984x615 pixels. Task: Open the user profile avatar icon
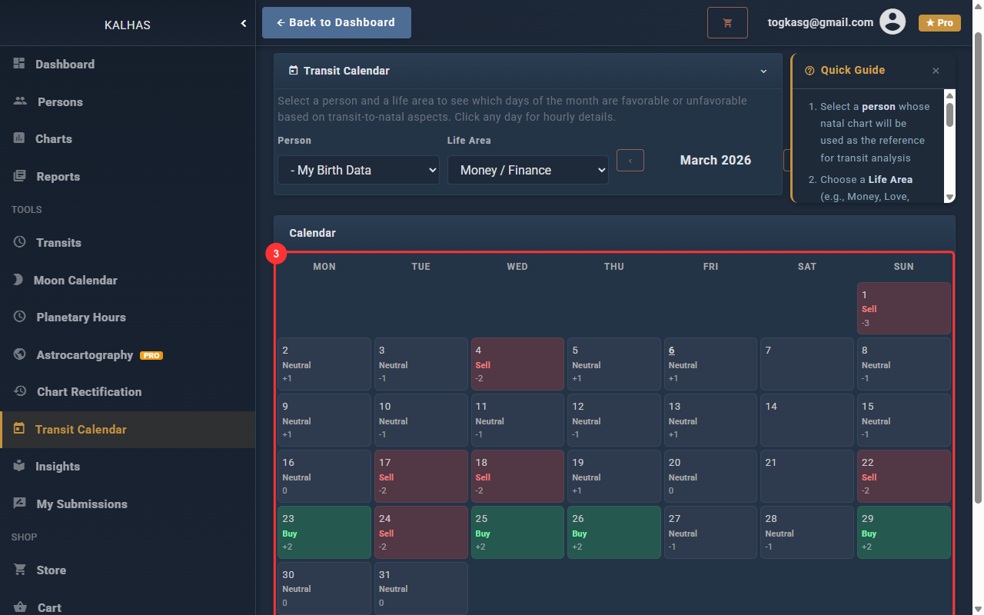(893, 22)
